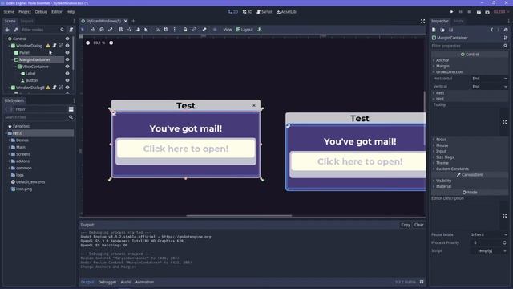The height and width of the screenshot is (289, 513).
Task: Select the Move mode tool in canvas toolbar
Action: tap(93, 30)
